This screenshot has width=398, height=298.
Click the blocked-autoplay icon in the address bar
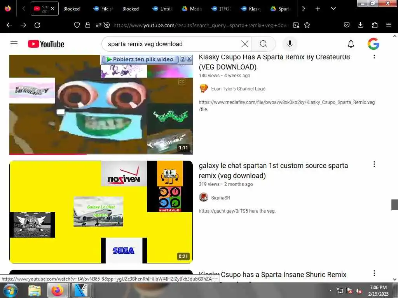[107, 25]
